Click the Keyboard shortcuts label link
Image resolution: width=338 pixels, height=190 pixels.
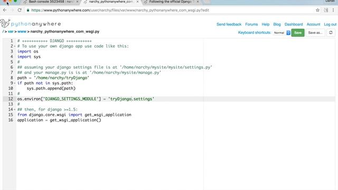point(255,33)
